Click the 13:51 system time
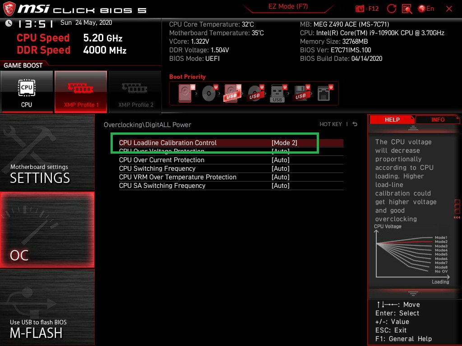This screenshot has height=346, width=462. click(x=35, y=23)
